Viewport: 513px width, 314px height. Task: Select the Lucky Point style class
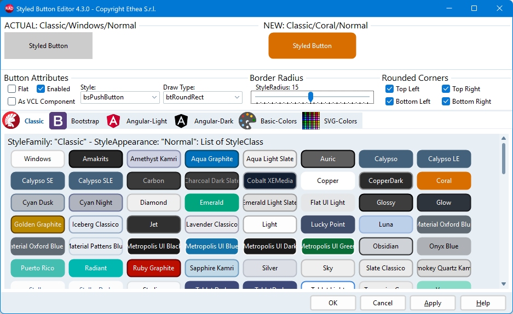click(328, 224)
